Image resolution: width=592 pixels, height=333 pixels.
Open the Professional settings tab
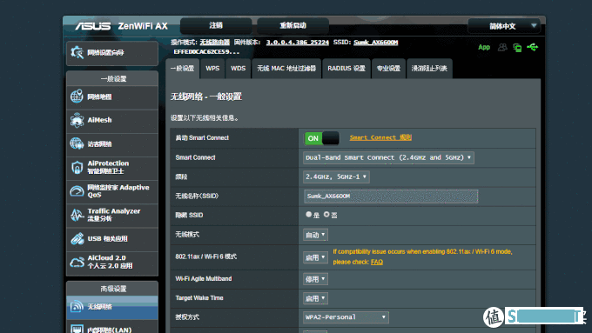pyautogui.click(x=388, y=69)
